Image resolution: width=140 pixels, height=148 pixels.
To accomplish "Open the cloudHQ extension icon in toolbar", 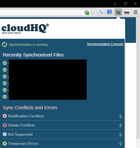I will click(118, 12).
